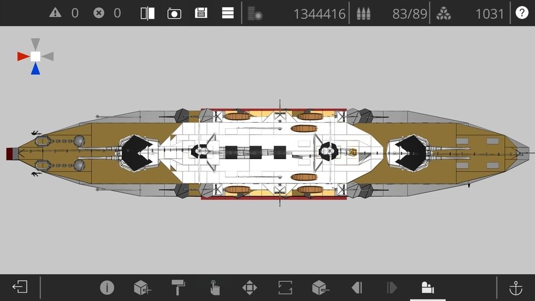The width and height of the screenshot is (535, 301).
Task: Click the warning triangle icon
Action: [55, 13]
